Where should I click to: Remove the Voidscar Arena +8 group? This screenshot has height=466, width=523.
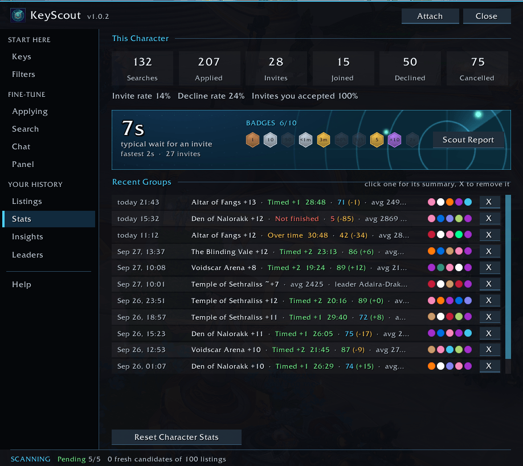[x=489, y=267]
